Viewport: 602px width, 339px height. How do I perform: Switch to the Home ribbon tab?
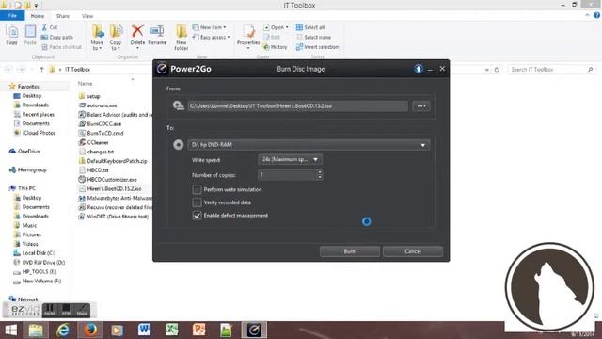(x=38, y=16)
